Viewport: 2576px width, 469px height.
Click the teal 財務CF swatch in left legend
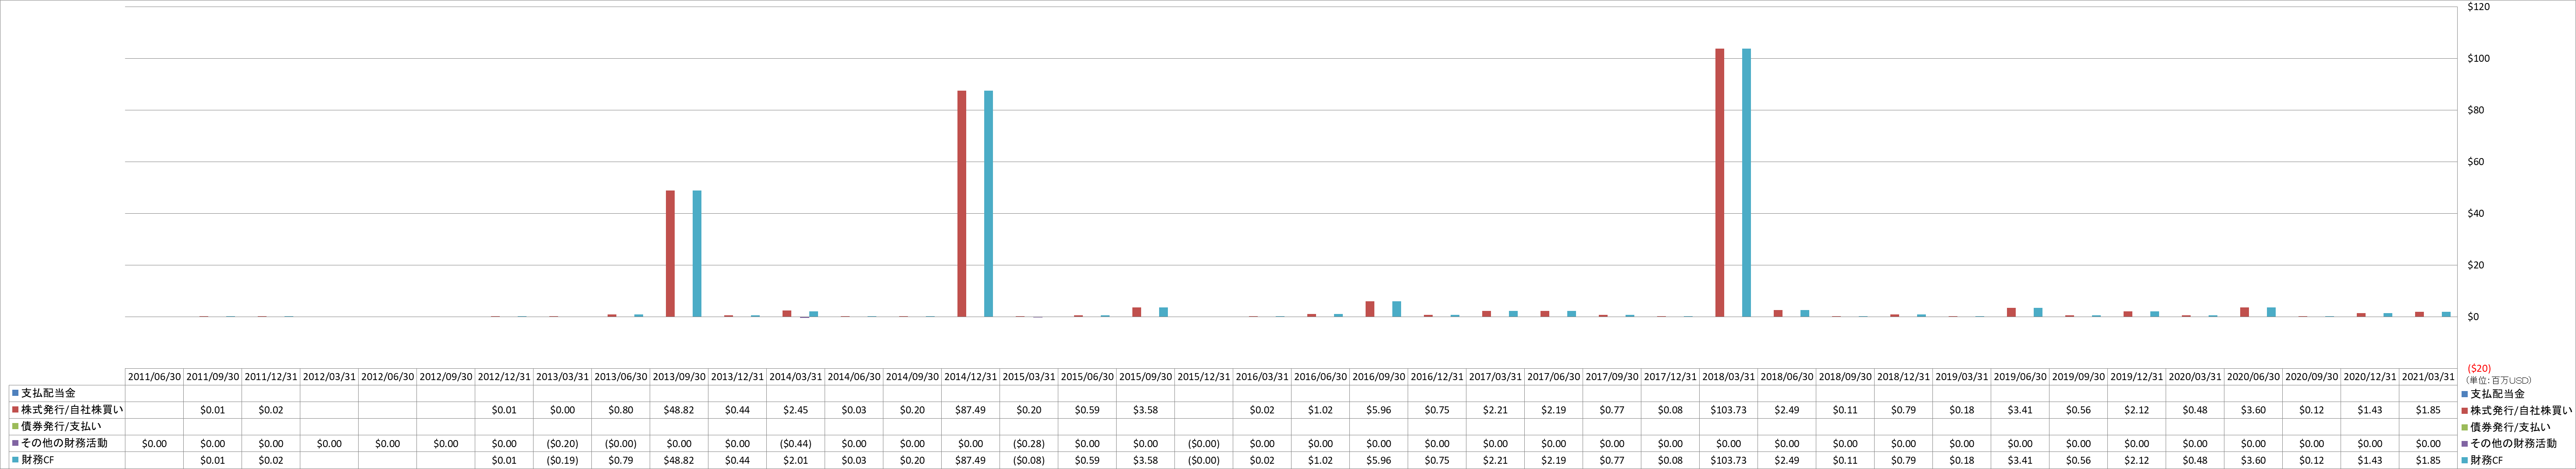click(x=15, y=460)
